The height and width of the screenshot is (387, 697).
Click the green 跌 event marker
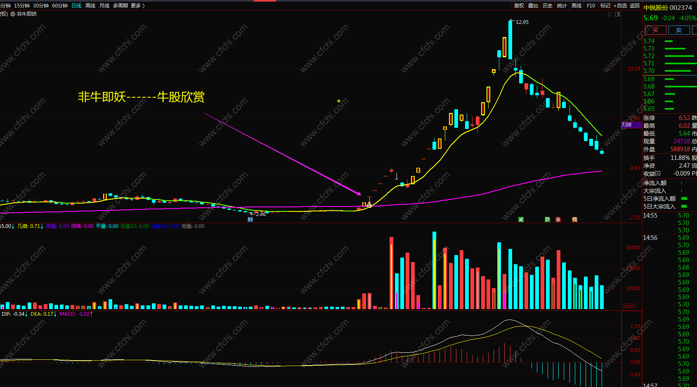pos(547,220)
